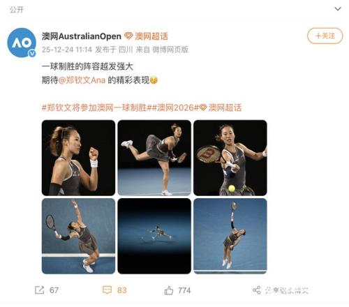Viewport: 349px width, 307px height.
Task: Like the post with thumbs-up icon
Action: [169, 290]
